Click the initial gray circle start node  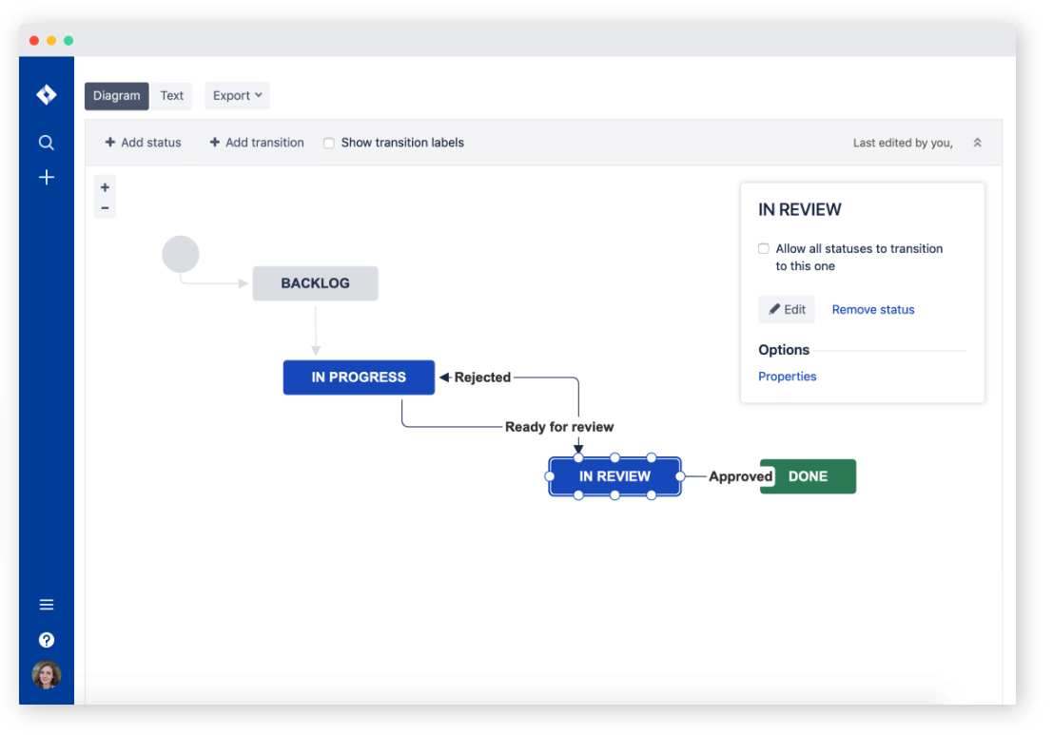[x=181, y=255]
